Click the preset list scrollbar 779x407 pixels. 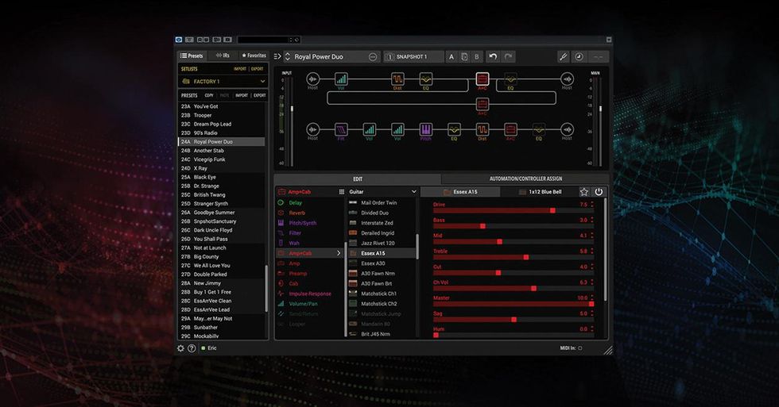click(x=266, y=289)
